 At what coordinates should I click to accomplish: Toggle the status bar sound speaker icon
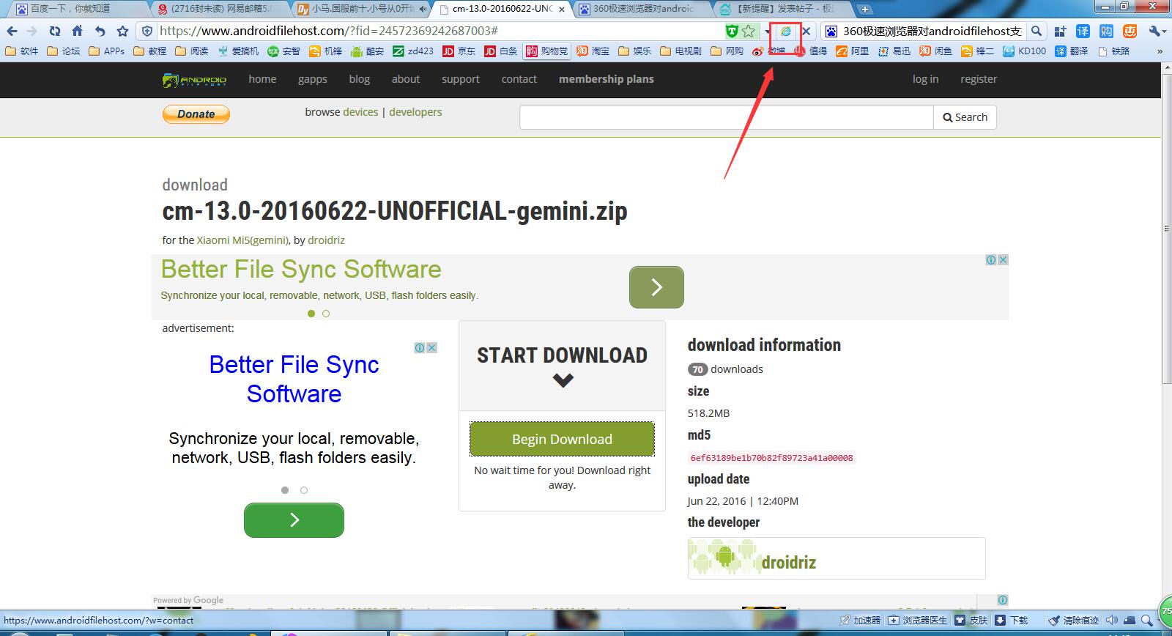(1111, 620)
